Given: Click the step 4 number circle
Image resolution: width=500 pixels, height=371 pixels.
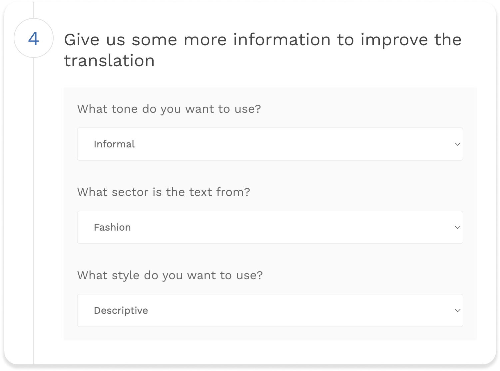Looking at the screenshot, I should [x=33, y=38].
